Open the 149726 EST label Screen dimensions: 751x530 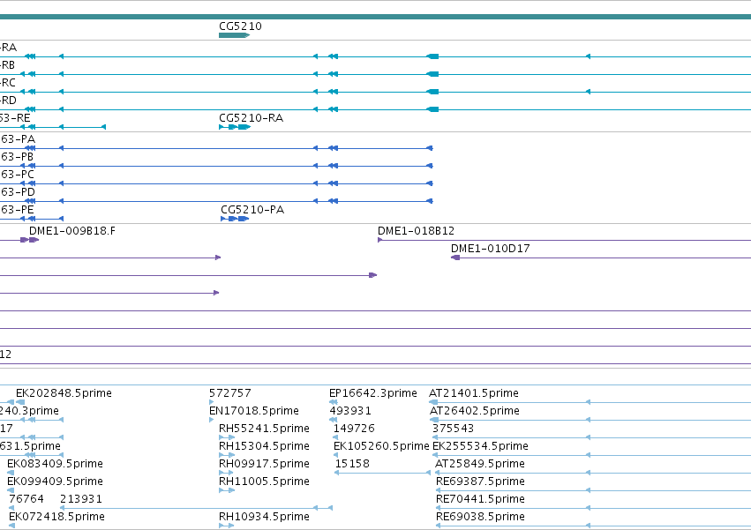coord(354,429)
